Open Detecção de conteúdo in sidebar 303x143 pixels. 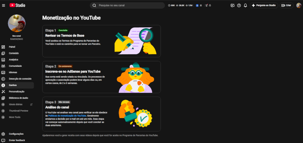pos(17,79)
